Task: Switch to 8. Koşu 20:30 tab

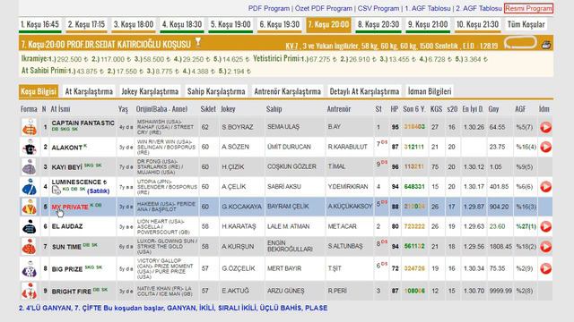Action: coord(378,24)
